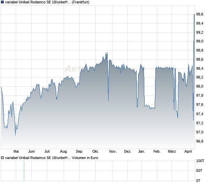Click the volume panel title 'Volumen in Euro'

pos(85,158)
